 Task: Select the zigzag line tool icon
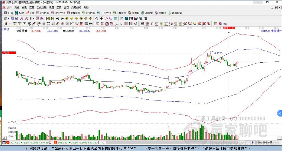pos(121,24)
